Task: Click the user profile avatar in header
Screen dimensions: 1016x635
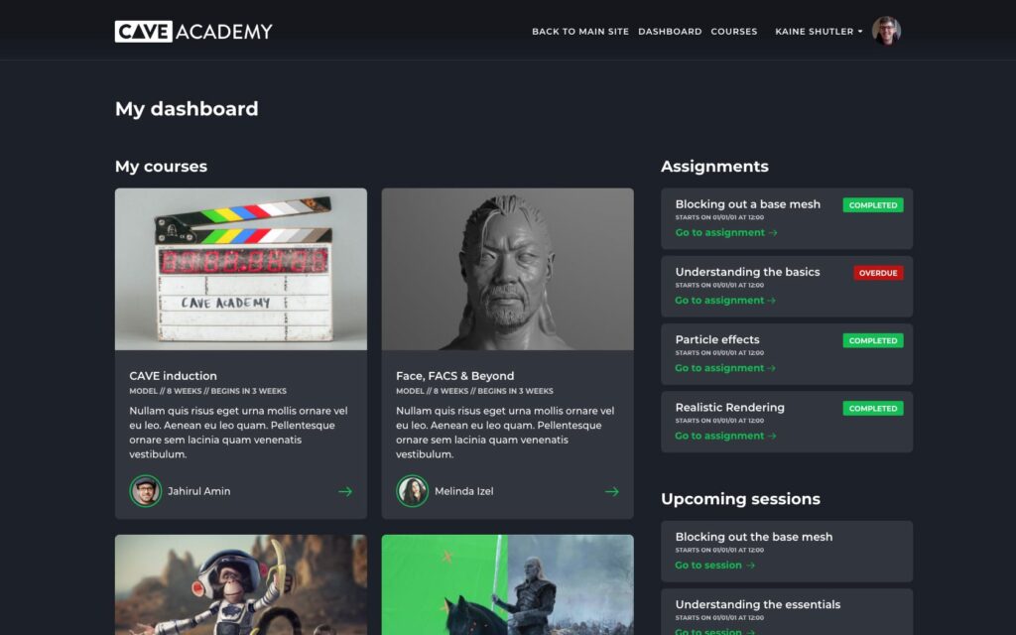Action: (x=886, y=31)
